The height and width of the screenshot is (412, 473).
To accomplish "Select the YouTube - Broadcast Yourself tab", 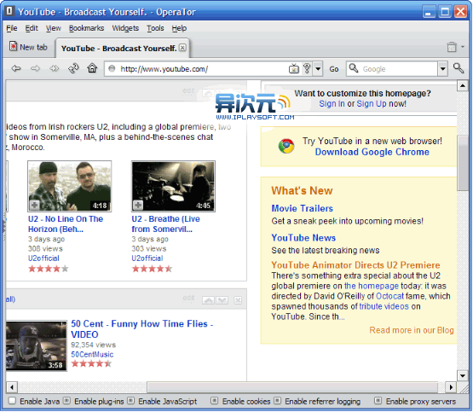I will (x=122, y=48).
